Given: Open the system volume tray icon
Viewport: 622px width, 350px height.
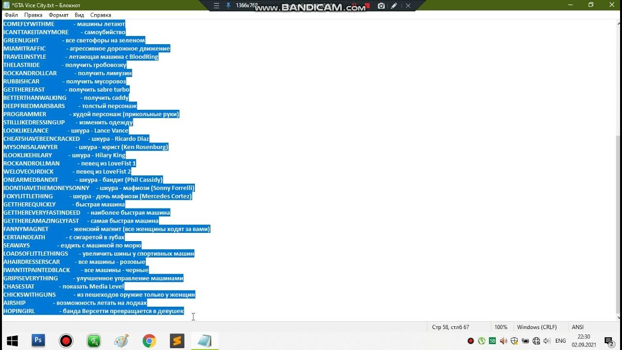Looking at the screenshot, I should [548, 341].
